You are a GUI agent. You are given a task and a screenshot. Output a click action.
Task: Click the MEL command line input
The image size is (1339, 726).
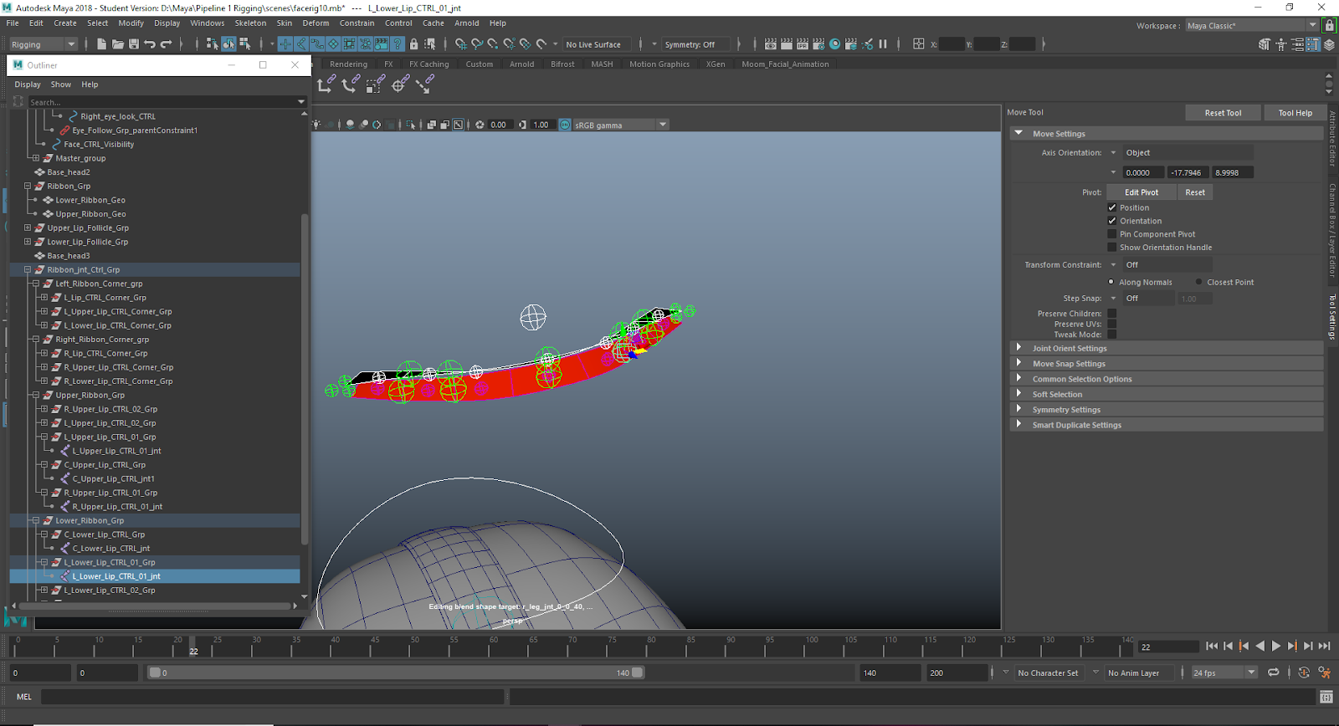[x=273, y=697]
